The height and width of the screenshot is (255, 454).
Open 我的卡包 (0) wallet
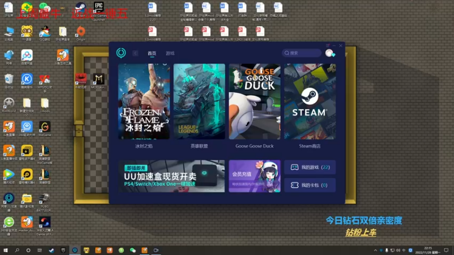click(x=310, y=185)
